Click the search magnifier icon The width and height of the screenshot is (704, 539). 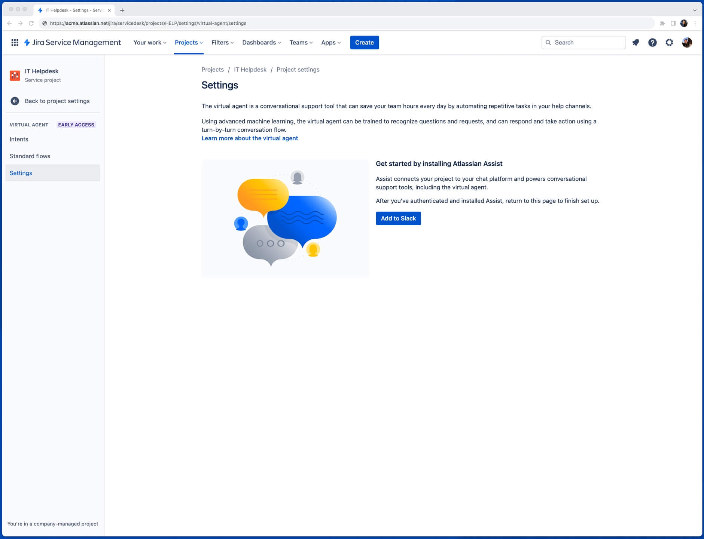click(x=548, y=42)
